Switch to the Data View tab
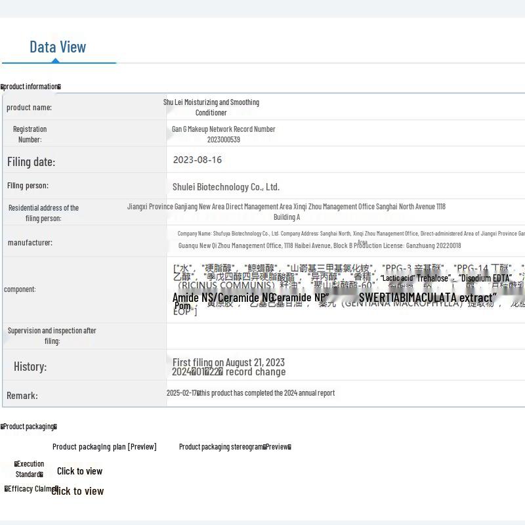Viewport: 525px width, 525px height. (x=58, y=47)
